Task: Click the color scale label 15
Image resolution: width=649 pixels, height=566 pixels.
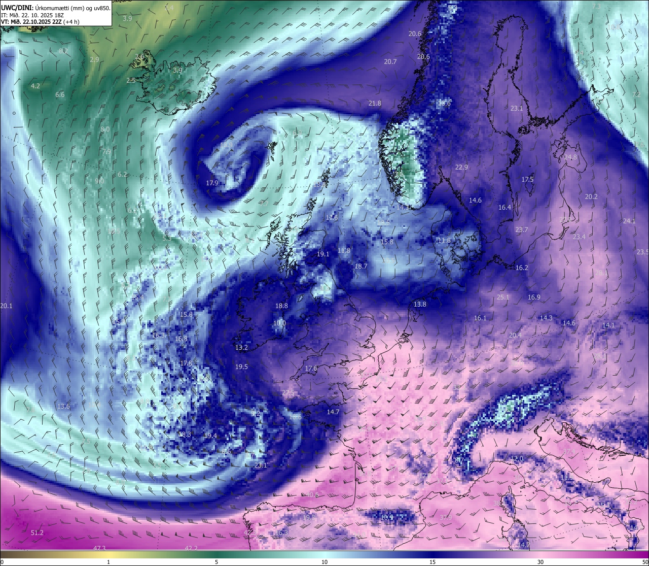Action: coord(432,562)
